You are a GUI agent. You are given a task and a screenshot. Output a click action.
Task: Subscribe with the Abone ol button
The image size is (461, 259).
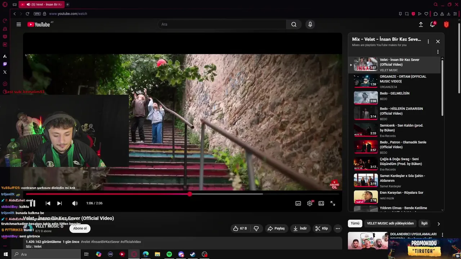pos(80,228)
